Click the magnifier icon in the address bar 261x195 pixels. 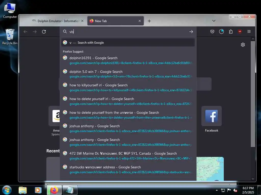pos(65,31)
